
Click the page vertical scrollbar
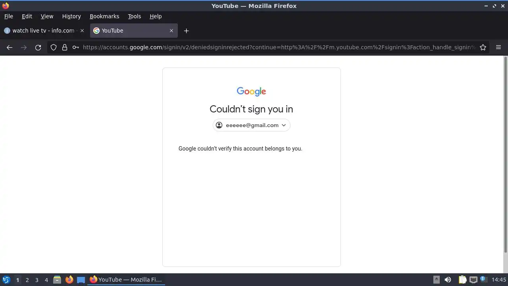click(x=505, y=155)
